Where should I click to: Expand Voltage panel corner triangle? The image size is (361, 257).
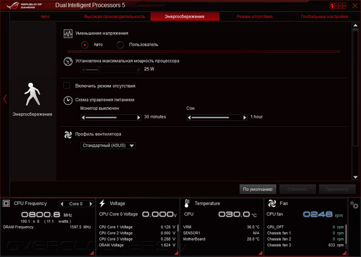(177, 253)
